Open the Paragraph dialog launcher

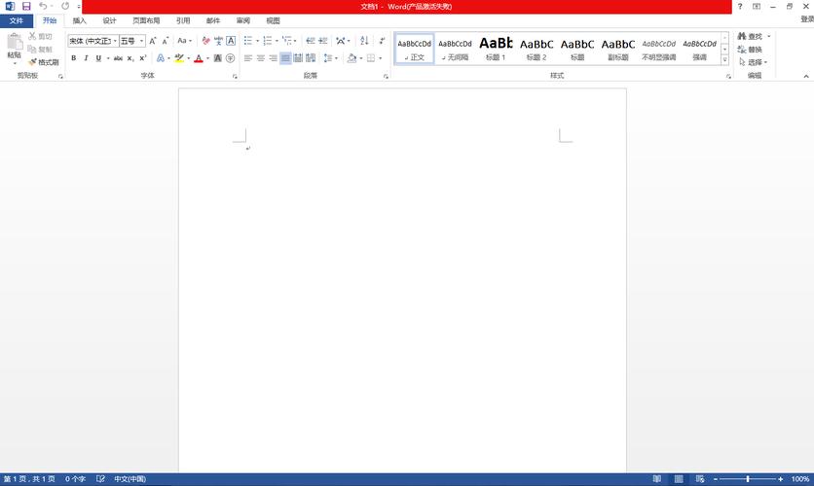[x=386, y=76]
